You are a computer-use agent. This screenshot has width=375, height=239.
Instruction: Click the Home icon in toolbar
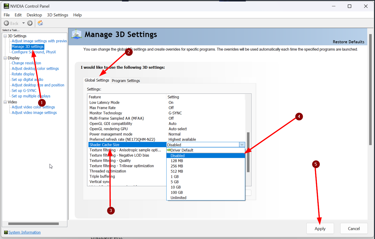[x=40, y=23]
